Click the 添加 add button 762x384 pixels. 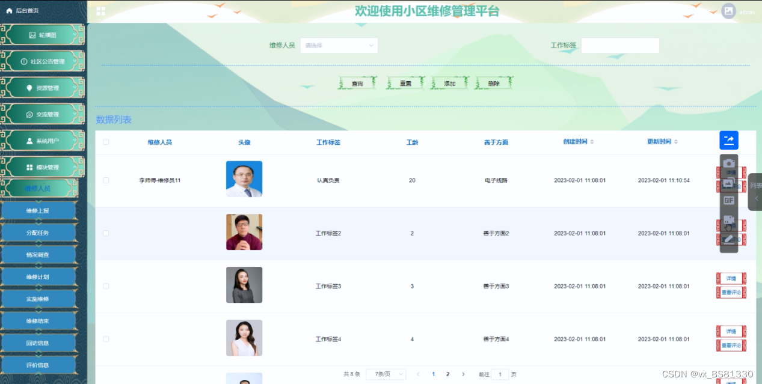450,84
